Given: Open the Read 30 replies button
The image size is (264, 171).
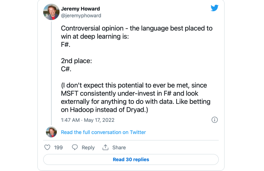Looking at the screenshot, I should pos(131,159).
